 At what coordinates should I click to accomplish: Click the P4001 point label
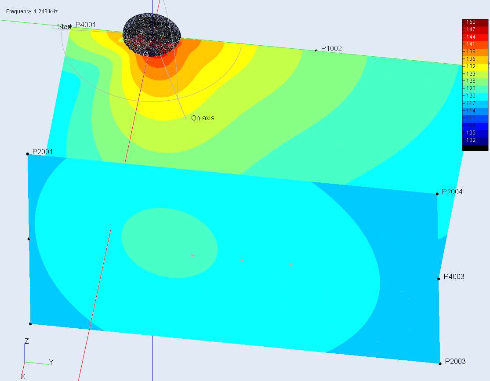(x=86, y=25)
